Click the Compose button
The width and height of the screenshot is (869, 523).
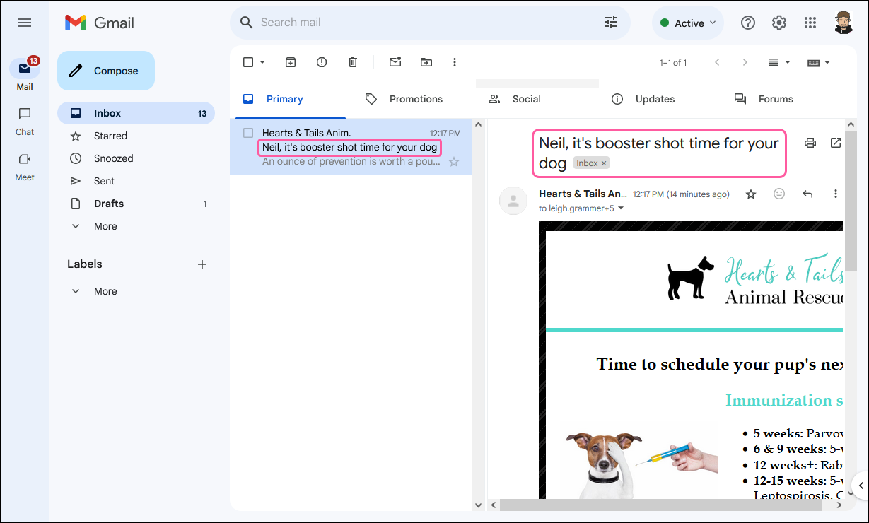[x=106, y=71]
